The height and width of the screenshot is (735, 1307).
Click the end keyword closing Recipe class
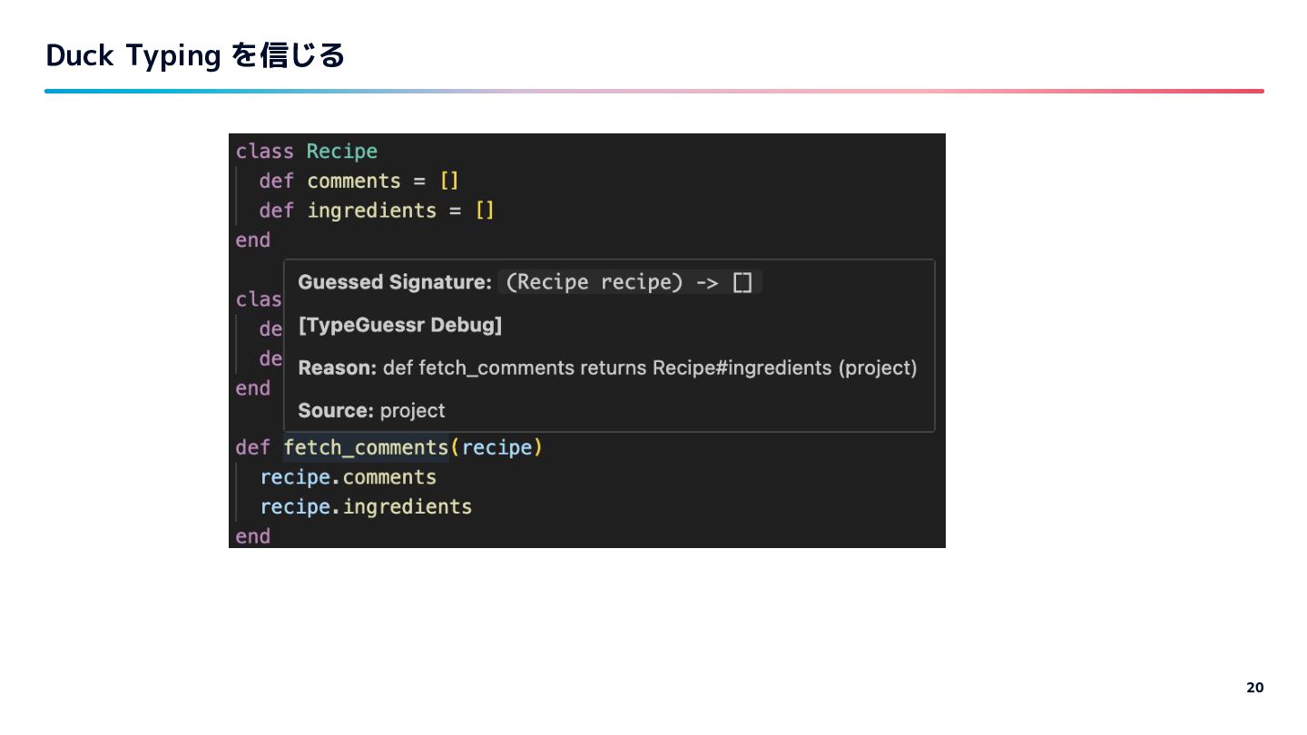click(x=253, y=240)
